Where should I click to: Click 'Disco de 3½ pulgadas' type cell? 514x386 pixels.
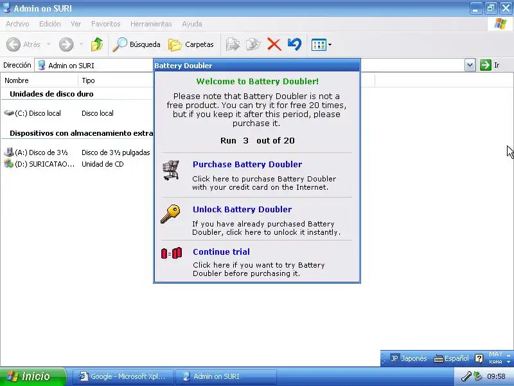tap(116, 152)
